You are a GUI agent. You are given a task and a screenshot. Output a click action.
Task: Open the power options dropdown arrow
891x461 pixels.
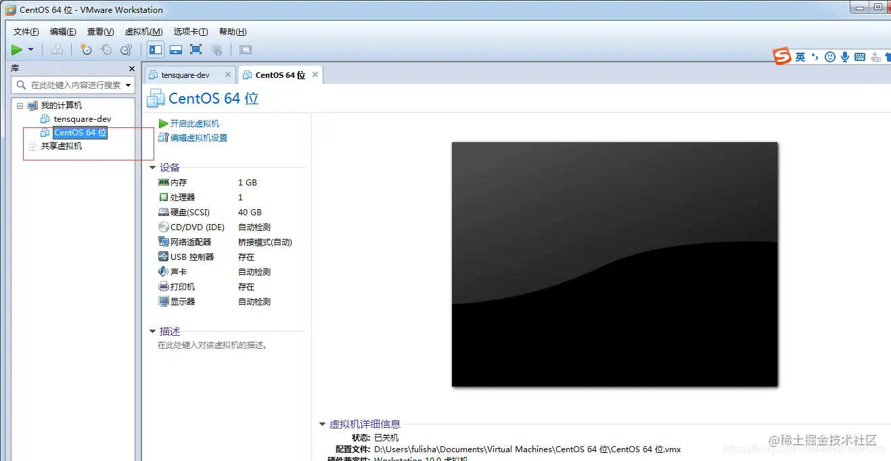click(30, 49)
